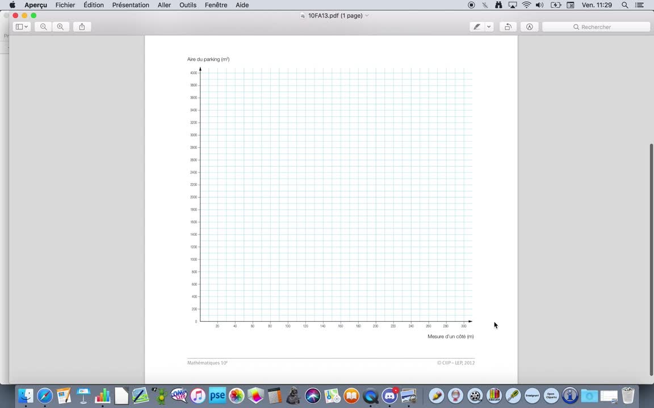654x408 pixels.
Task: Expand the 10FA13.pdf title chevron
Action: (367, 15)
